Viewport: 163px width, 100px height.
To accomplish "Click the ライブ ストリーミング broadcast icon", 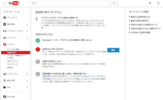I will [5, 31].
